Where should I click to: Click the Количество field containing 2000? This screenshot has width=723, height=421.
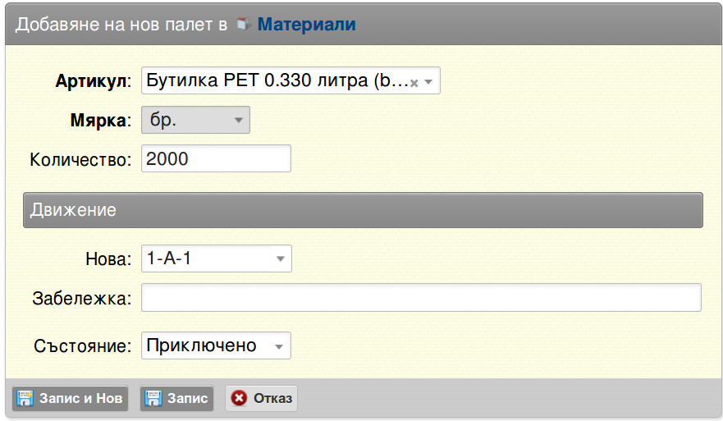coord(216,158)
